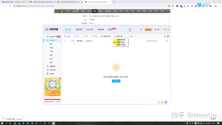Click the Share (分享) toolbar button
This screenshot has height=125, width=222.
(85, 36)
